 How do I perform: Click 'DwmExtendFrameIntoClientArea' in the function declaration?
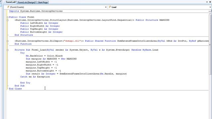(137, 41)
